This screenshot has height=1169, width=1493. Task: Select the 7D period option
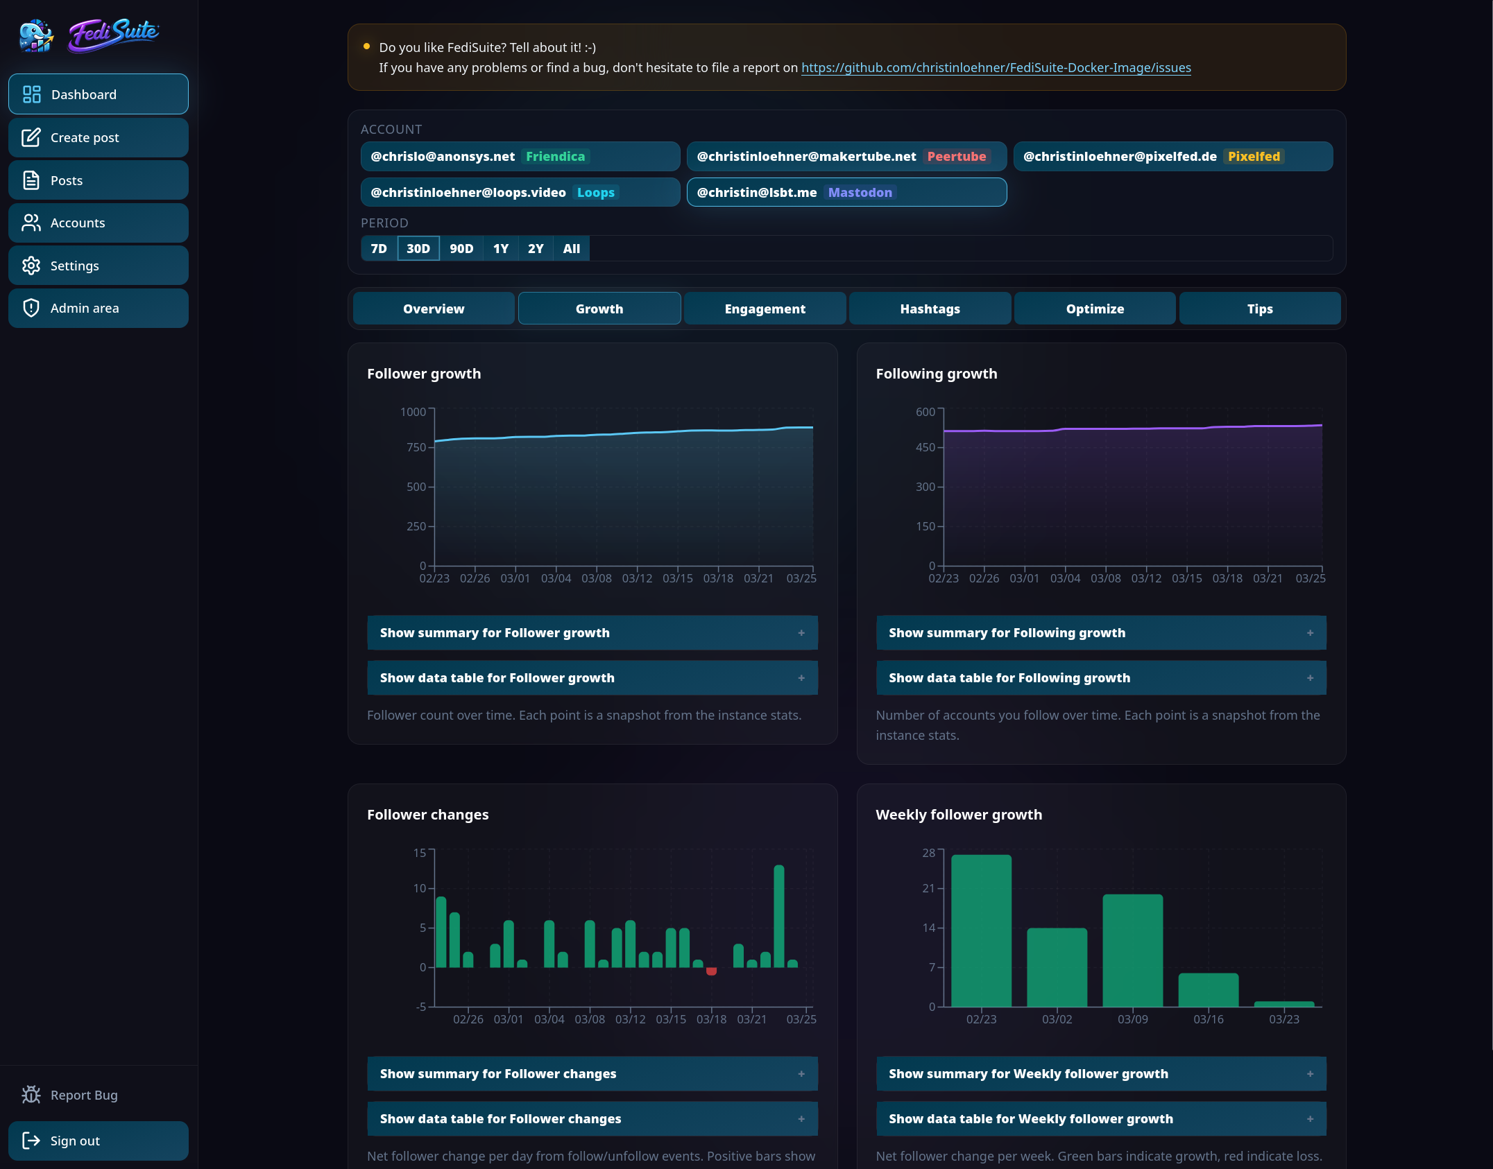click(379, 248)
